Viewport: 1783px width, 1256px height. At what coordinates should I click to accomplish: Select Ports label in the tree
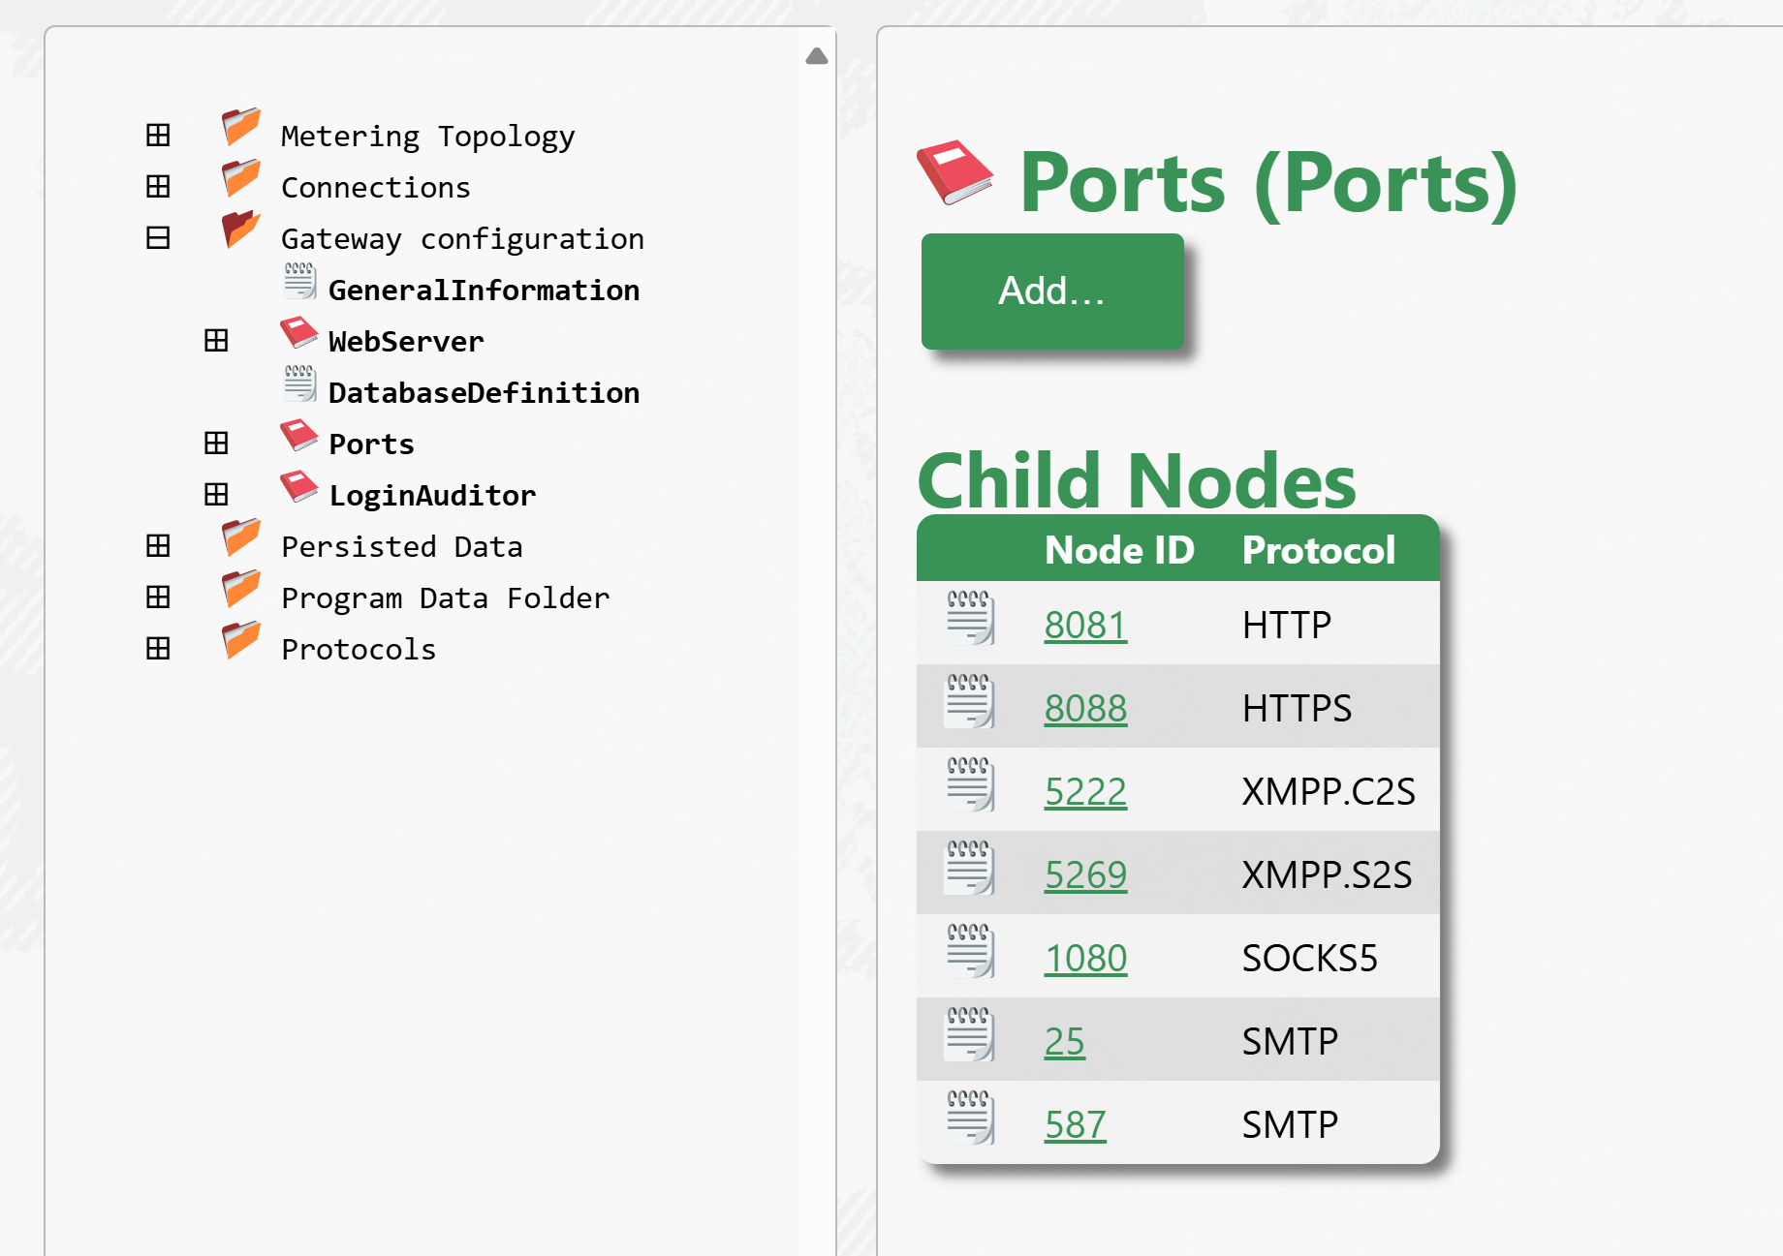(371, 444)
